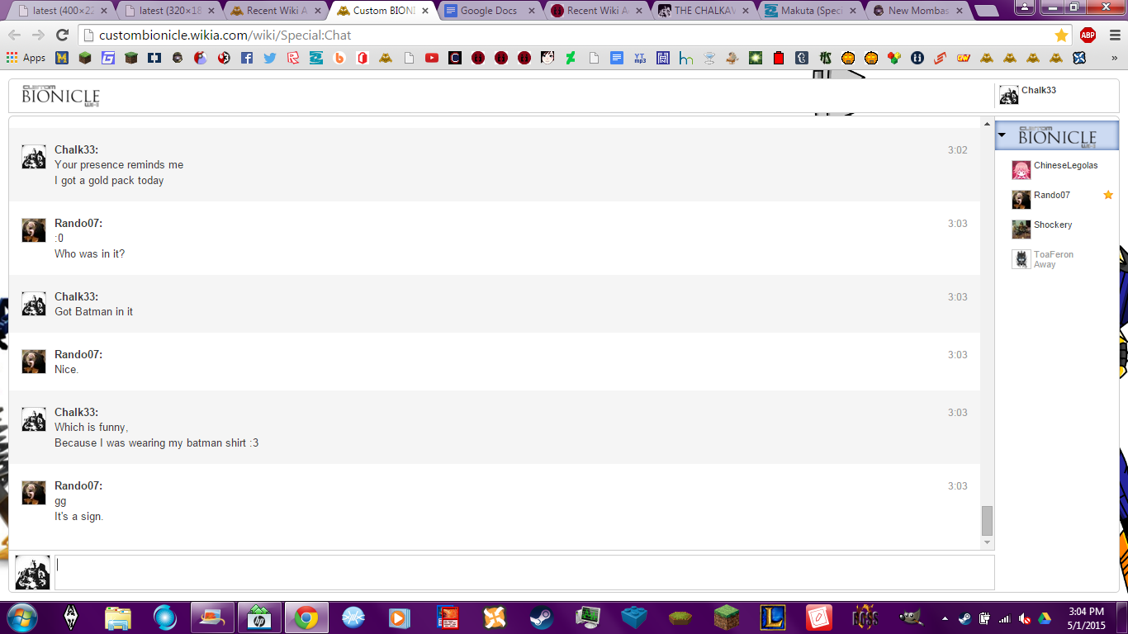Click the taskbar clock showing 3:04 PM
This screenshot has width=1128, height=634.
1085,617
